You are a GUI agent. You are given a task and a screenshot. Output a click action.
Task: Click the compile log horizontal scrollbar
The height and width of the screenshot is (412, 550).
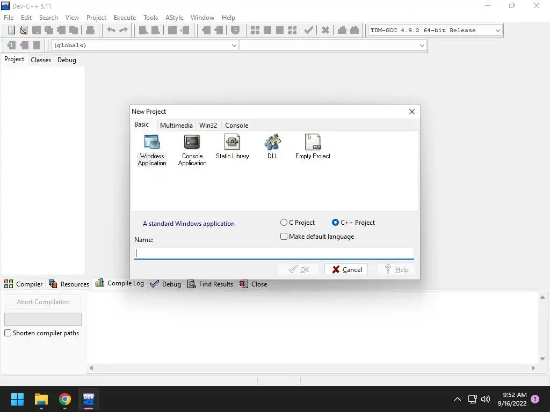[312, 368]
